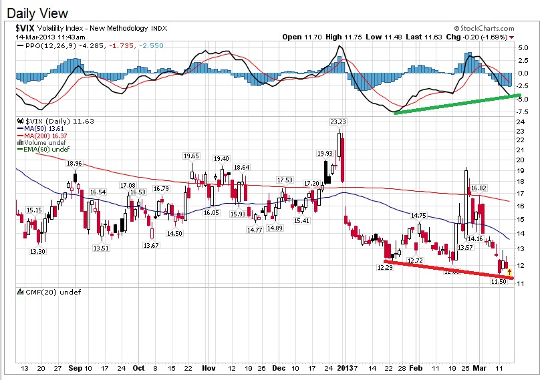Click the 16.54 price label
The image size is (546, 380).
pos(98,192)
